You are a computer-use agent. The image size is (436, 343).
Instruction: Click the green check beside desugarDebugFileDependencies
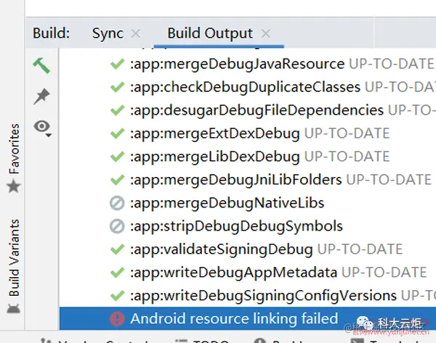(x=117, y=110)
